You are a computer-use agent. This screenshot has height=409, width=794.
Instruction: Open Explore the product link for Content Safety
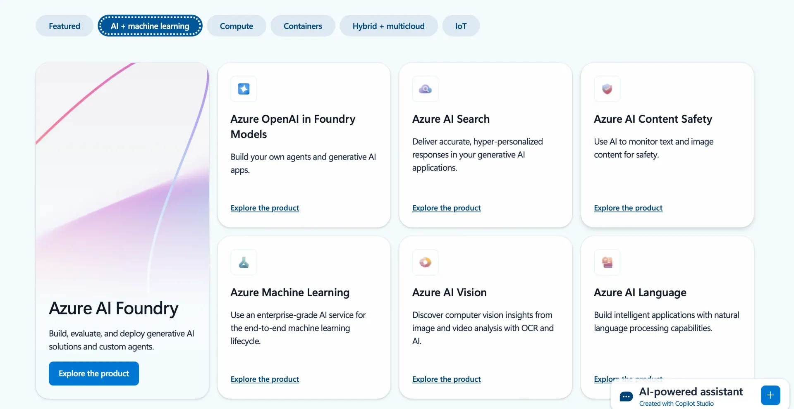tap(628, 208)
